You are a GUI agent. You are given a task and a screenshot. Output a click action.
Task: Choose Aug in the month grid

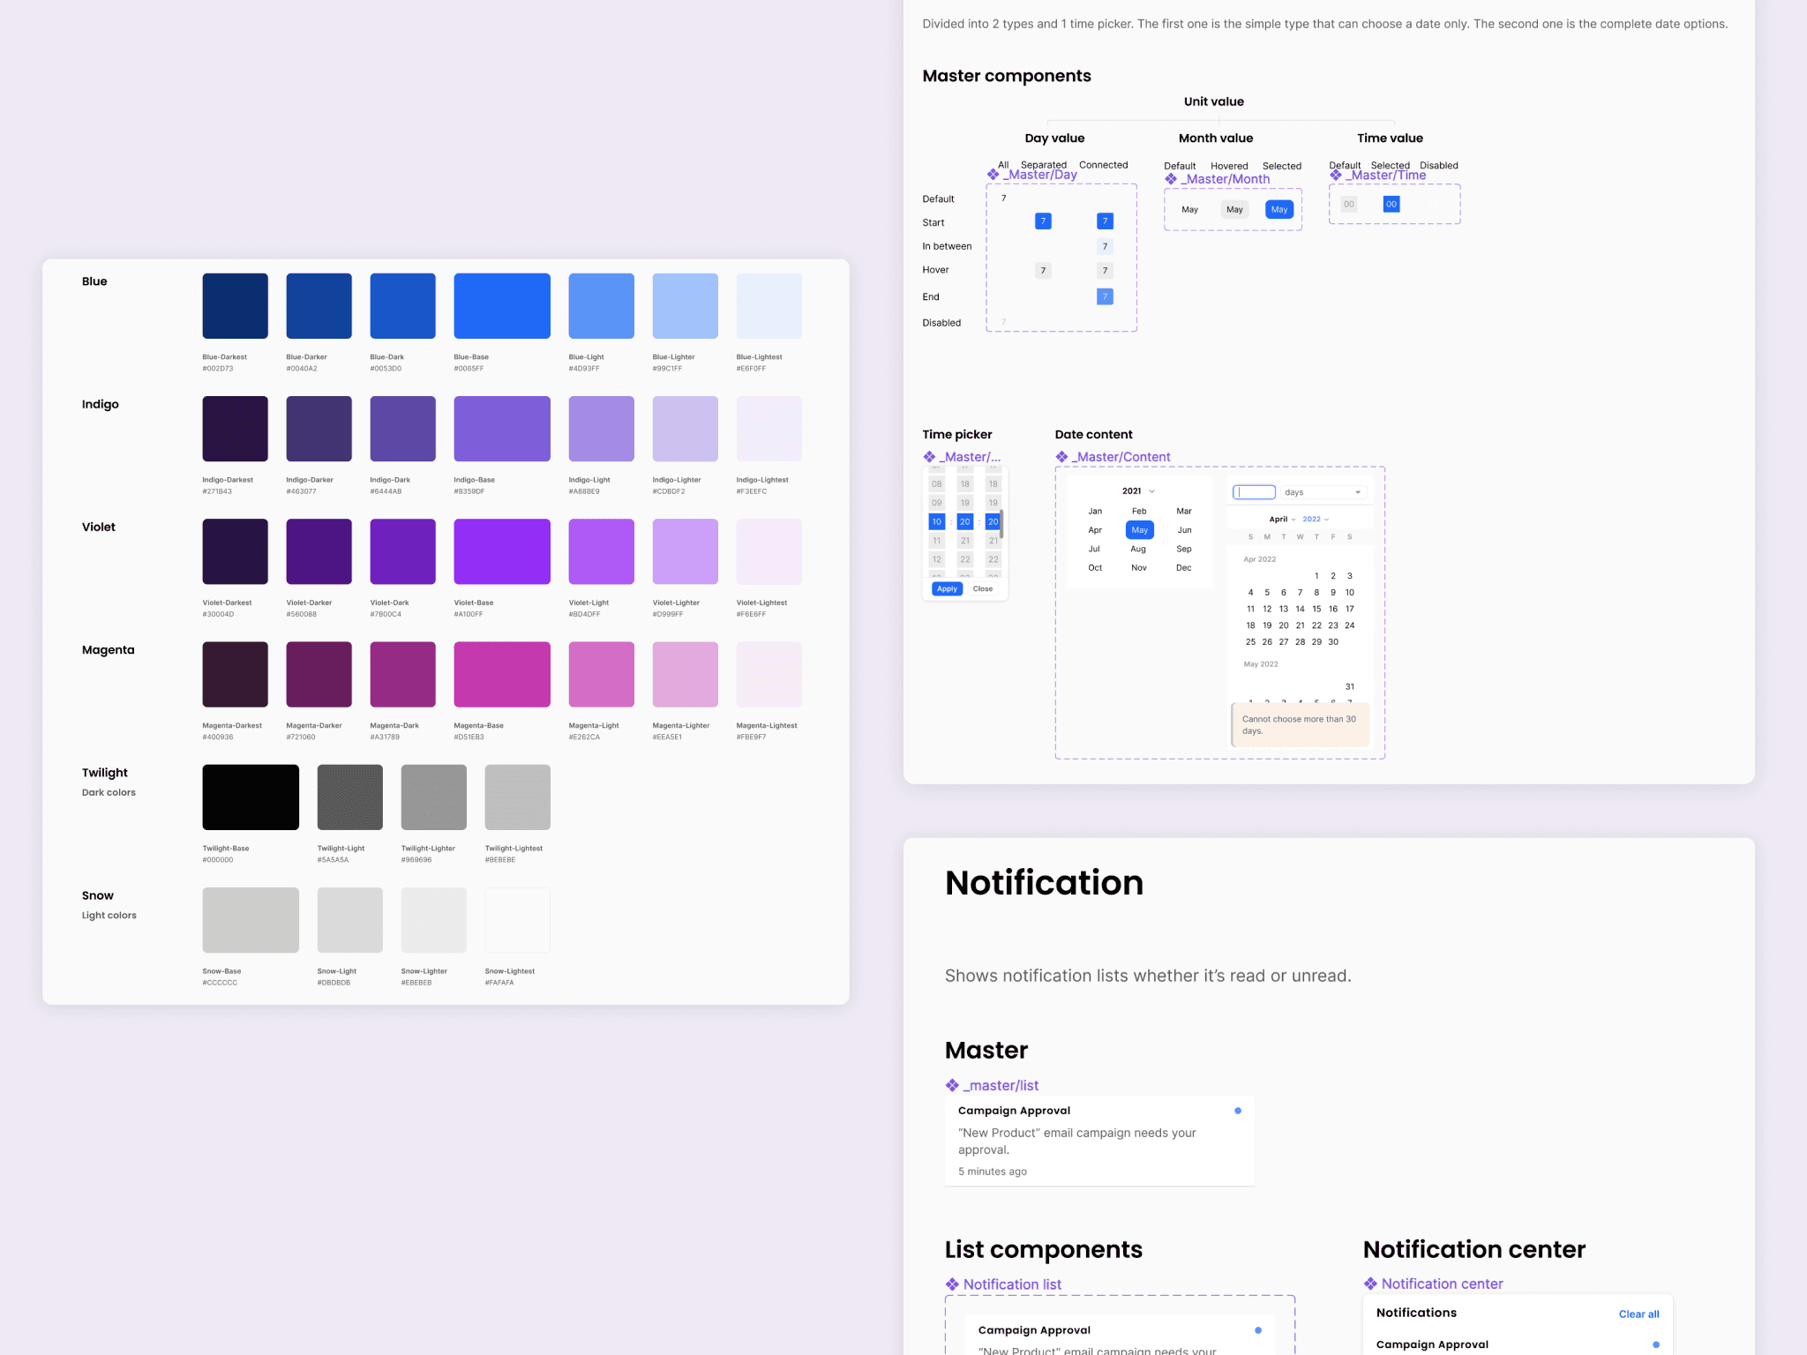(x=1138, y=550)
